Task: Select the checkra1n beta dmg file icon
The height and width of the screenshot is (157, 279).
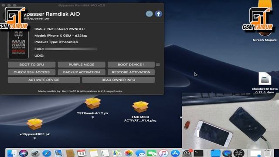Action: coord(265,78)
